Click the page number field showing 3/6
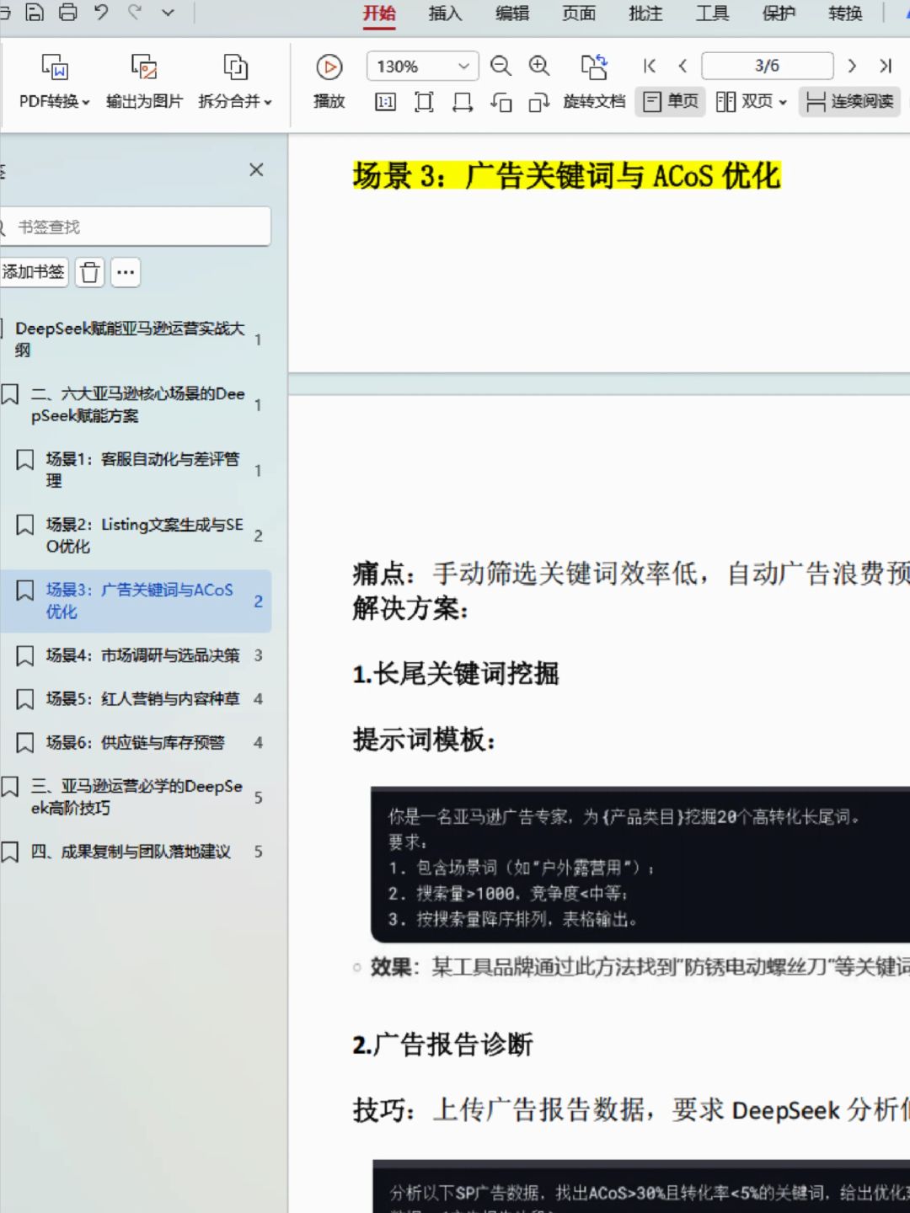 [767, 66]
